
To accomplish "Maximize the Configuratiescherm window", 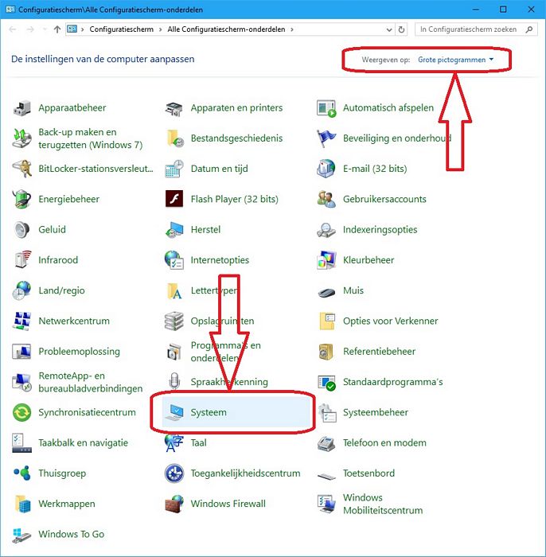I will (x=503, y=10).
